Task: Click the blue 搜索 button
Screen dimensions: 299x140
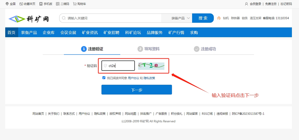Action: pyautogui.click(x=203, y=18)
